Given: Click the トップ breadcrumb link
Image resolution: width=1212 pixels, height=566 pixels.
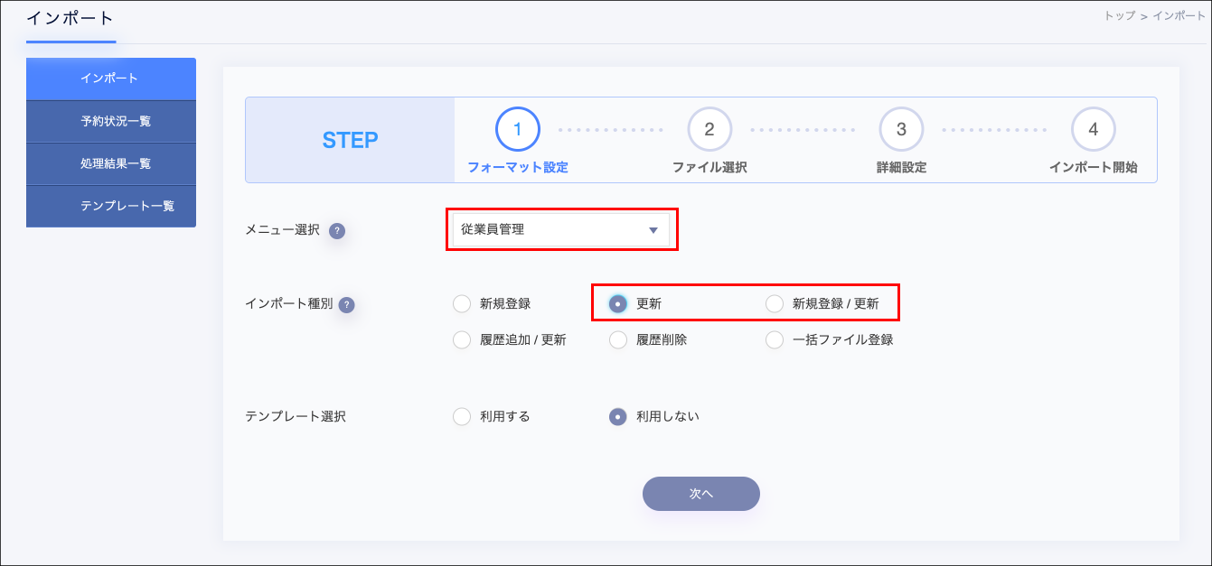Looking at the screenshot, I should [x=1119, y=16].
